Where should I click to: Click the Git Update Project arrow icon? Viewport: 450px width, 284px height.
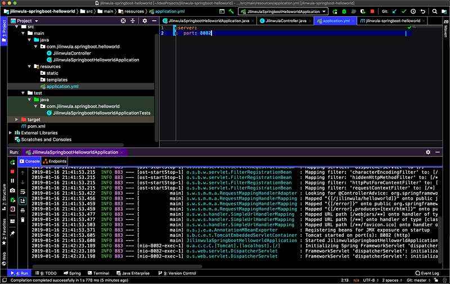pyautogui.click(x=394, y=11)
